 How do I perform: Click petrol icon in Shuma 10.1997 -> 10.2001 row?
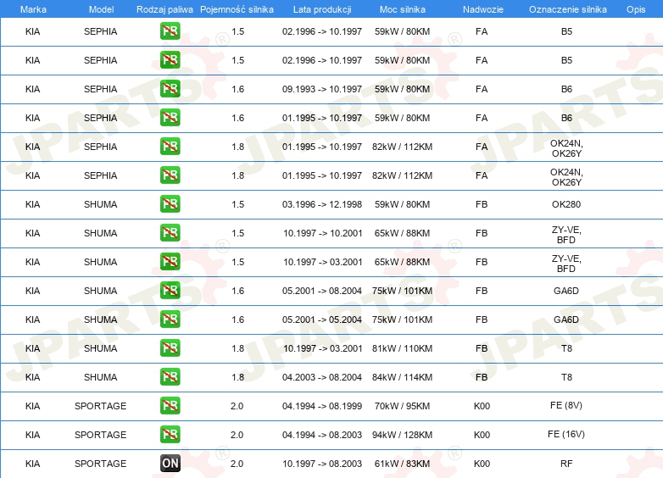(170, 232)
